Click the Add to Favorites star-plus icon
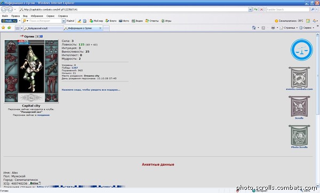 click(x=9, y=28)
